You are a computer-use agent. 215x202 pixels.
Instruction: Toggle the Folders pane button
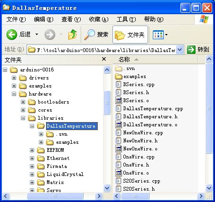(x=130, y=35)
